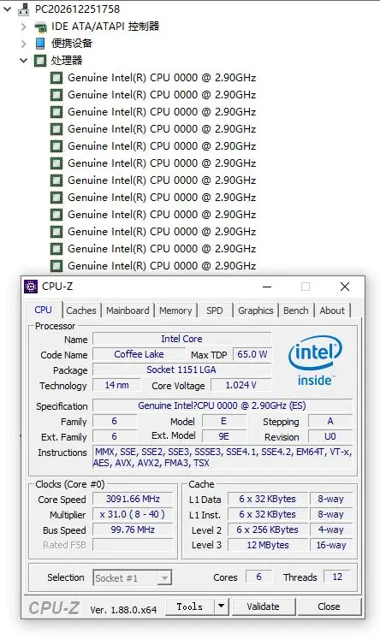This screenshot has height=639, width=380.
Task: Click the Level 3 16-way value
Action: click(x=331, y=545)
